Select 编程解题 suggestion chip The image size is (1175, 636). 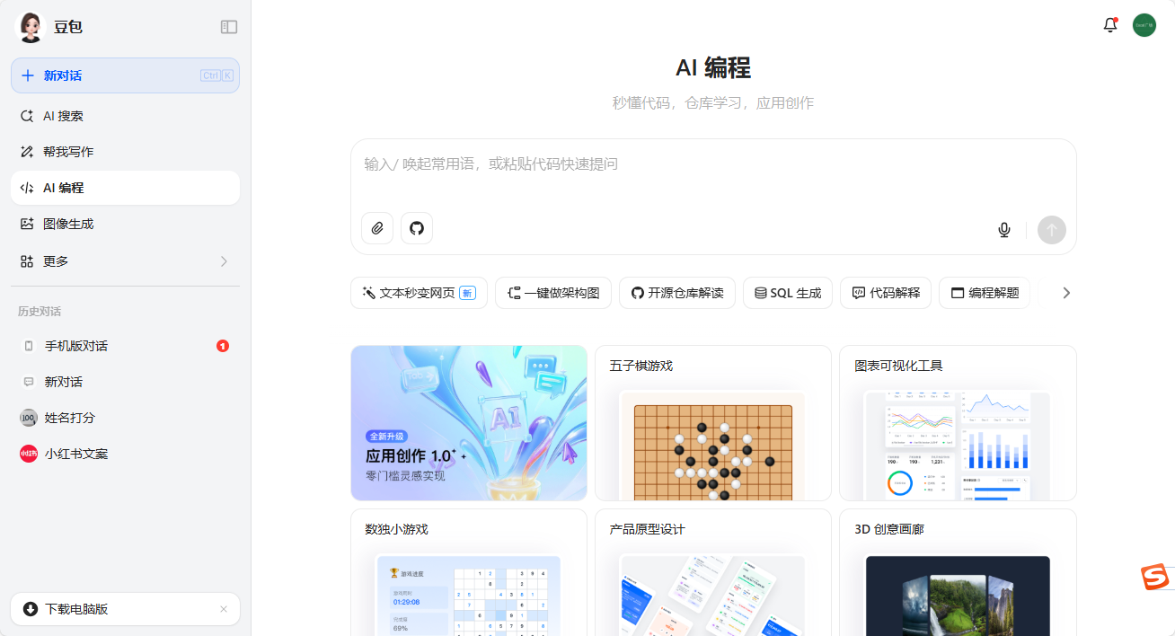click(985, 293)
